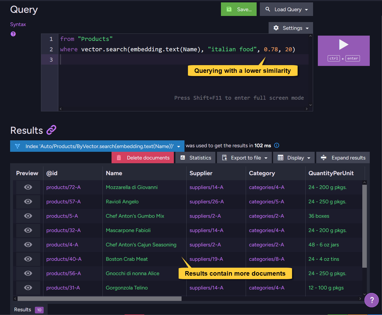Open the Load Query dropdown
This screenshot has width=382, height=315.
286,9
